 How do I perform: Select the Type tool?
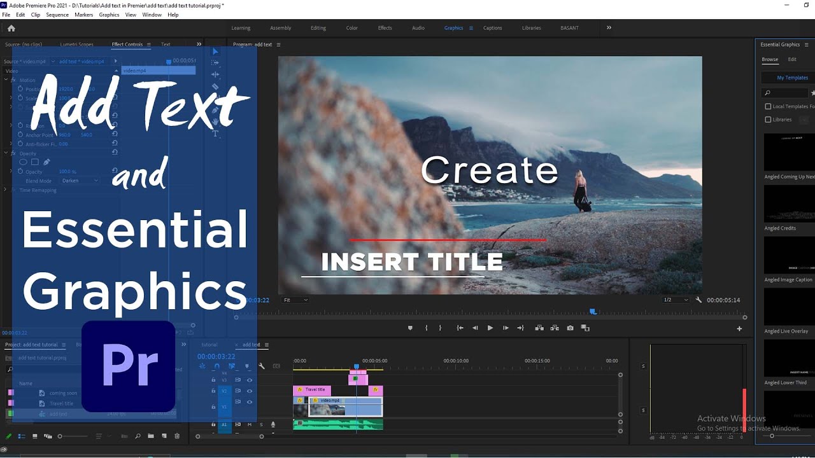(215, 134)
